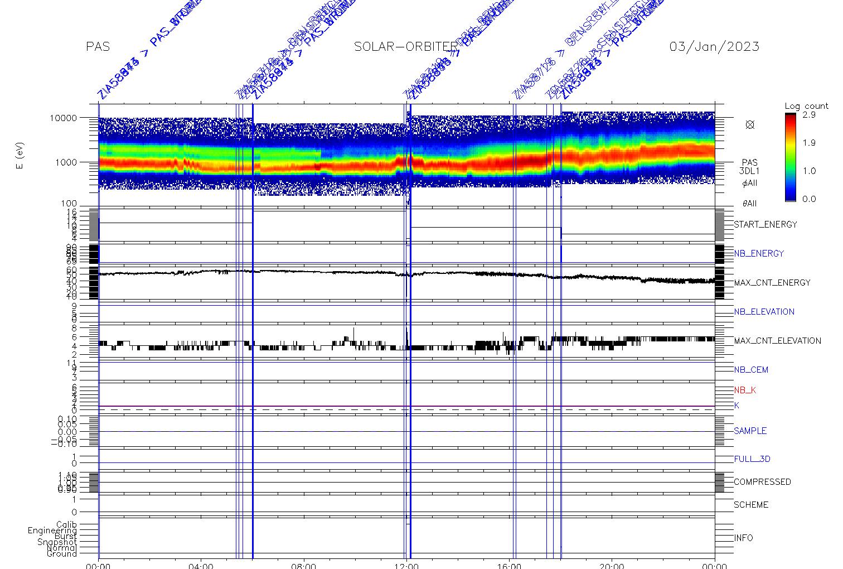Click the thick blue event marker just after 12:00
Image resolution: width=843 pixels, height=569 pixels.
(410, 330)
